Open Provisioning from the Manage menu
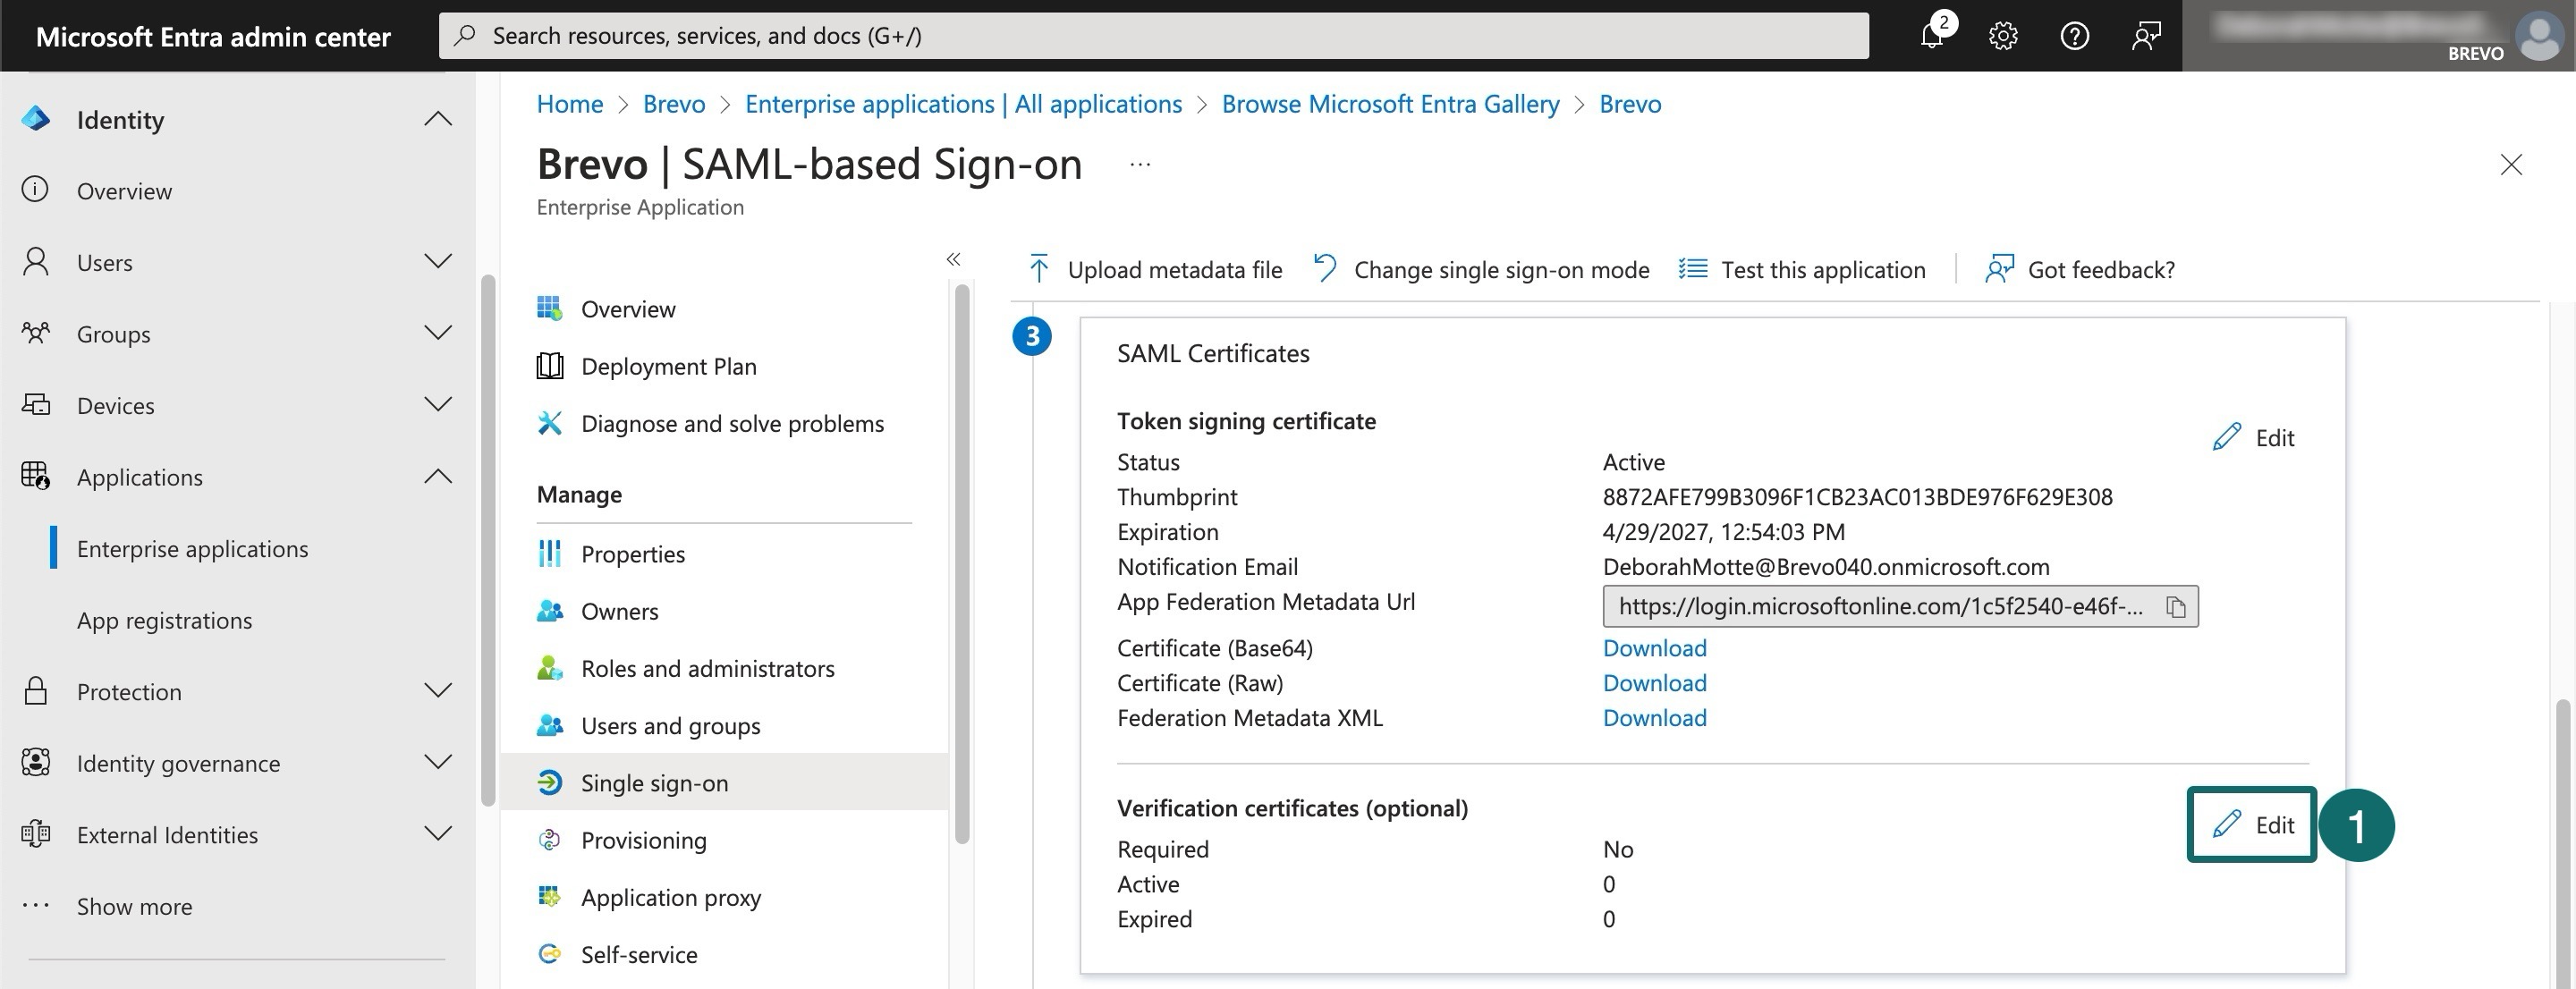 click(643, 840)
